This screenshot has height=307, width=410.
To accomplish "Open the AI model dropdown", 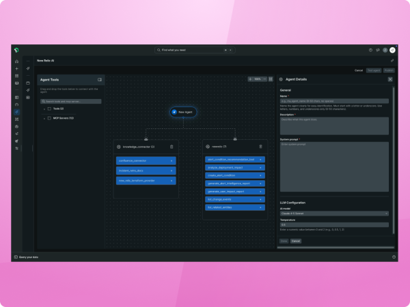I will (x=333, y=214).
